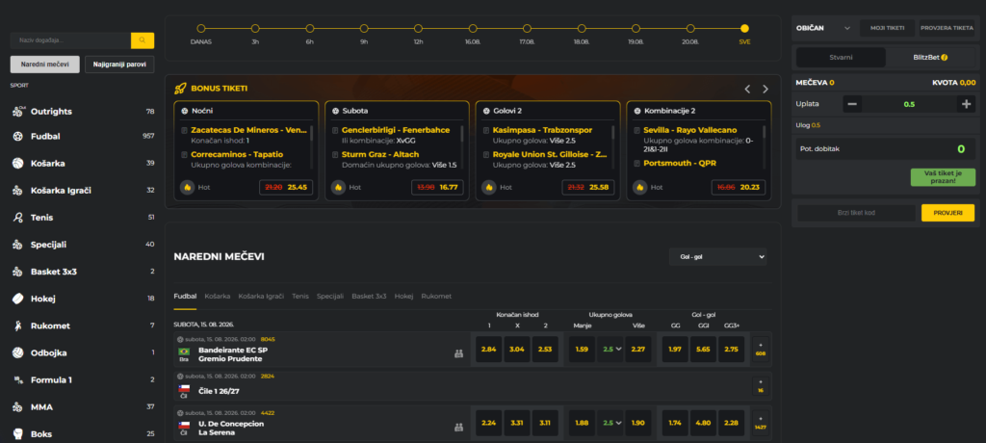Screen dimensions: 986x443
Task: Switch to Hokej tab in Naredni mečevi
Action: [403, 296]
